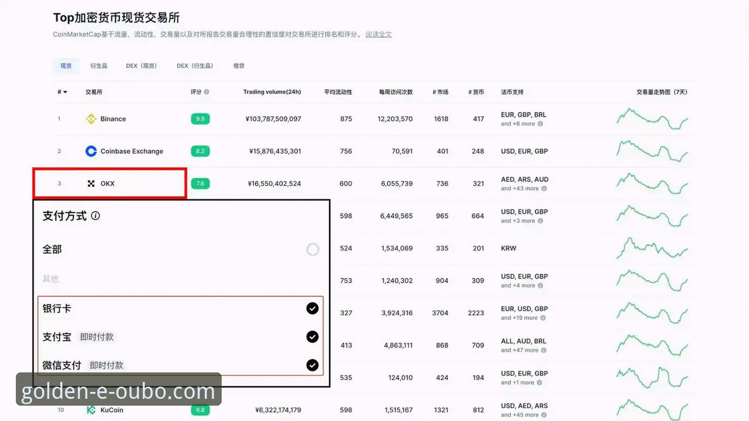Click the 微信支付 即时付款 tag
Viewport: 749px width, 421px height.
[107, 365]
